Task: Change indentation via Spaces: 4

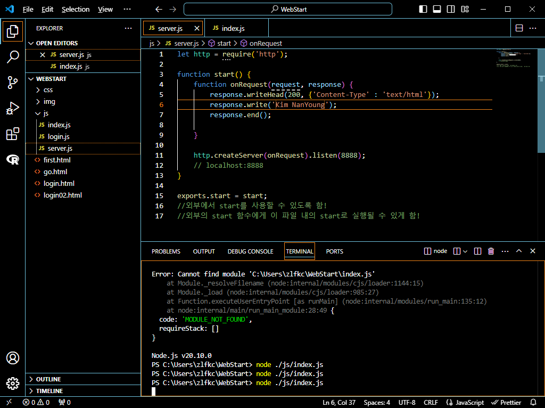Action: tap(377, 403)
